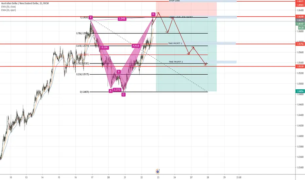
Task: Click the 01:20 countdown label on price axis
Action: coord(301,28)
